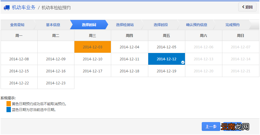Click the blue legend color swatch
This screenshot has height=135, width=260.
click(x=9, y=110)
